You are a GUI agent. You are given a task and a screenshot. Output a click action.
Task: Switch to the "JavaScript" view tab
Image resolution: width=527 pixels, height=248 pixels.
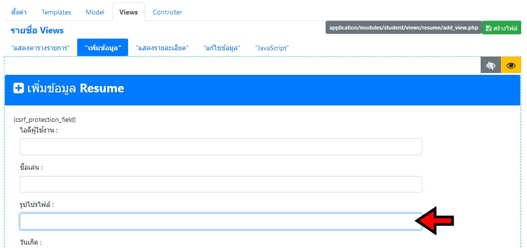[x=272, y=48]
